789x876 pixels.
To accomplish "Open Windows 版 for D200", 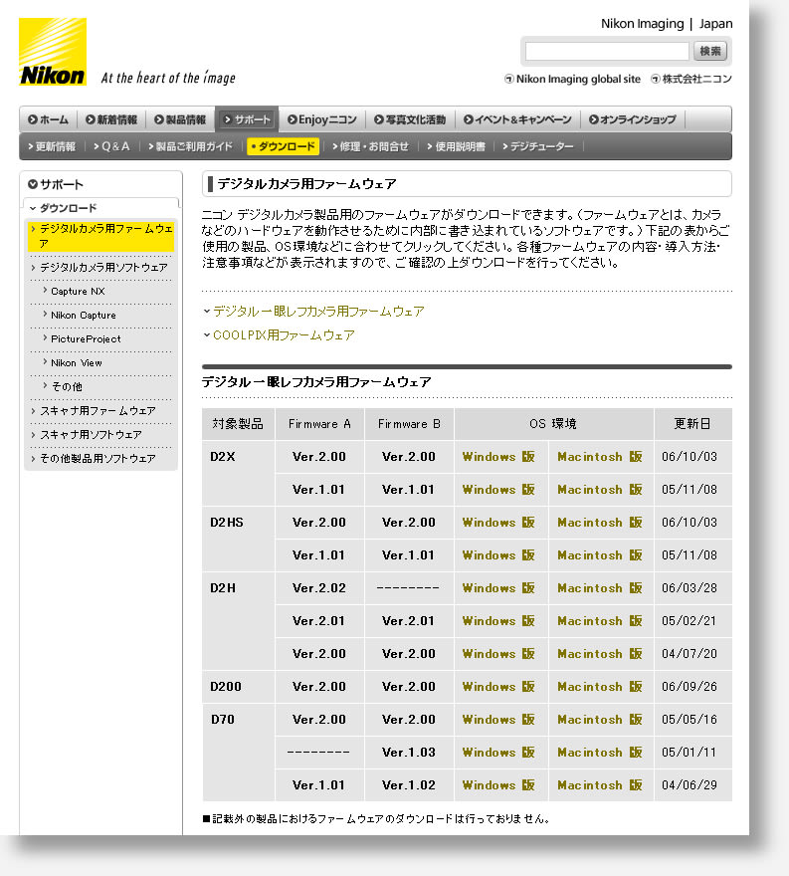I will (x=498, y=687).
